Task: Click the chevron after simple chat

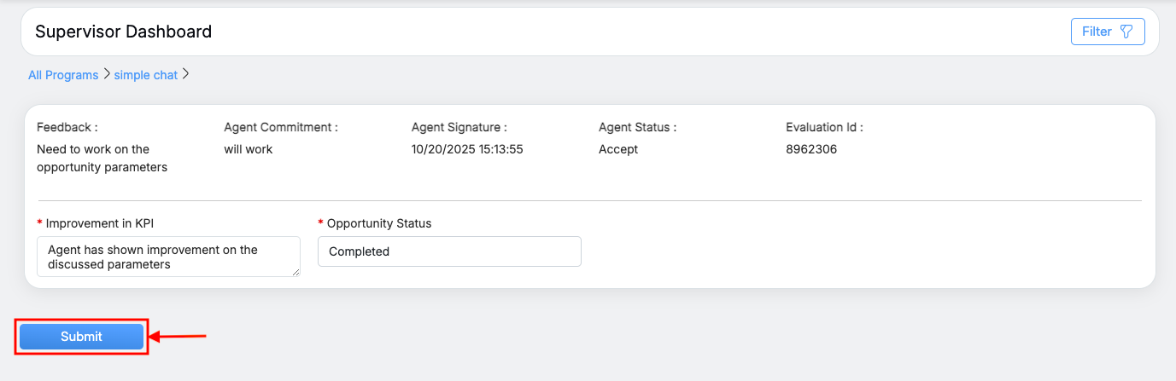Action: click(186, 74)
